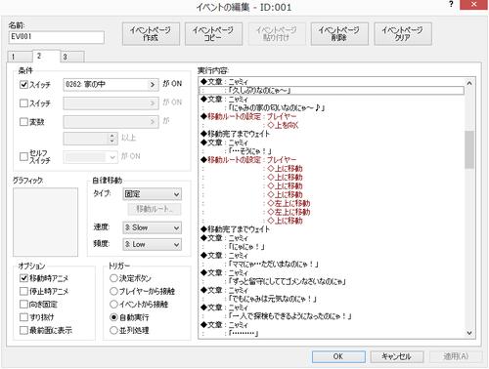
Task: Enable the 最前面に表示 option
Action: click(x=23, y=330)
